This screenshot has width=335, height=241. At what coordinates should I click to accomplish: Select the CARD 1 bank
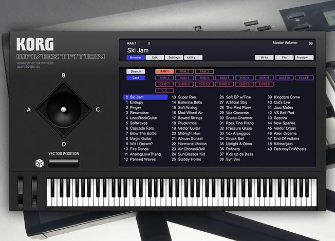tap(164, 84)
